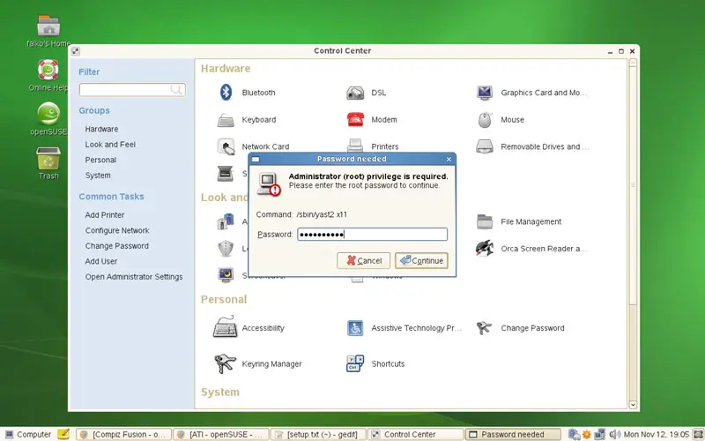Open the Orca Screen Reader icon
The image size is (705, 441).
485,249
